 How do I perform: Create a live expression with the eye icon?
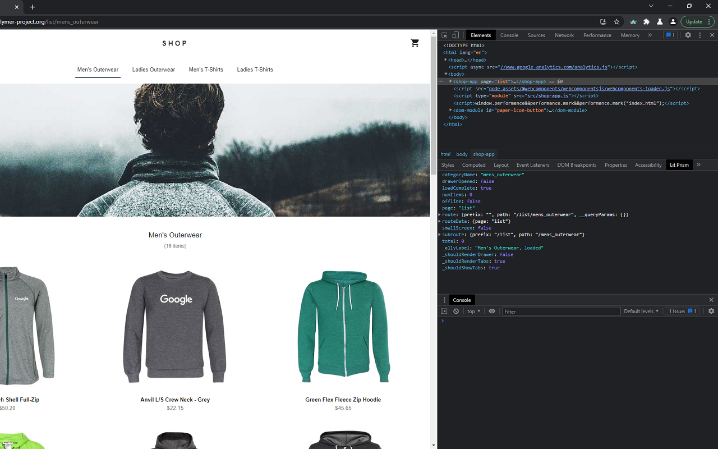click(492, 311)
